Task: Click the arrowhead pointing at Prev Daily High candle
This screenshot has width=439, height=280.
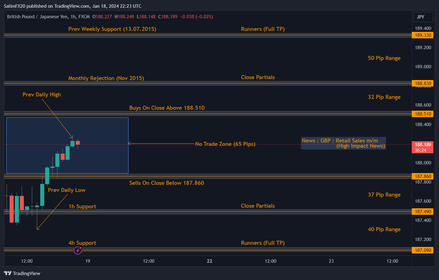Action: 72,137
